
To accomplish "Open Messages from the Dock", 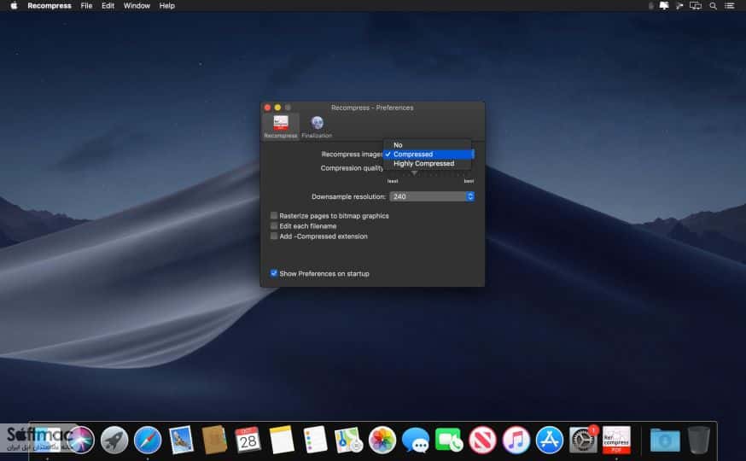I will 416,440.
